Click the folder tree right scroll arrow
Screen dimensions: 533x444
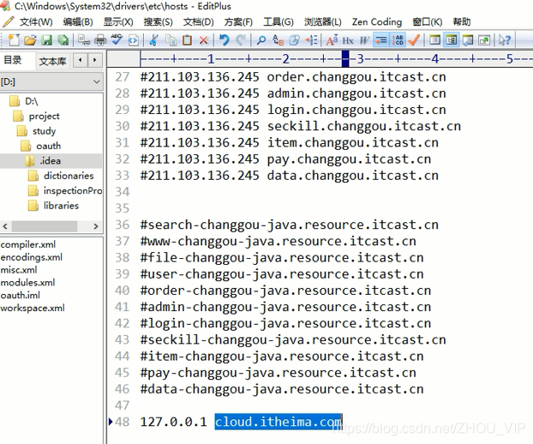pos(96,226)
